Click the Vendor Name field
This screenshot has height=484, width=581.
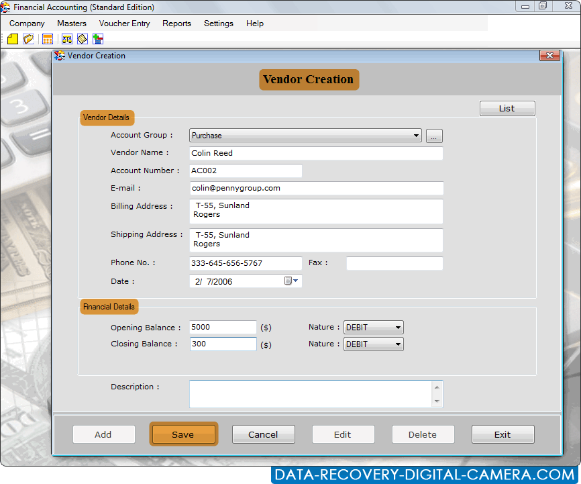point(316,153)
